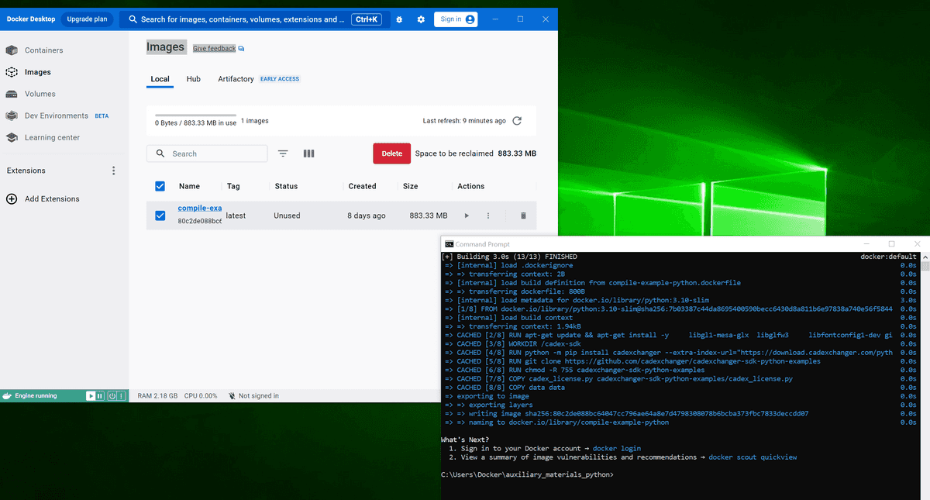Switch to the Hub tab
The image size is (930, 500).
click(x=194, y=79)
